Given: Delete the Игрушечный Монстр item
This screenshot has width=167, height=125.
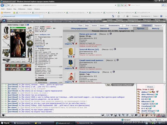Looking at the screenshot, I should point(76,82).
